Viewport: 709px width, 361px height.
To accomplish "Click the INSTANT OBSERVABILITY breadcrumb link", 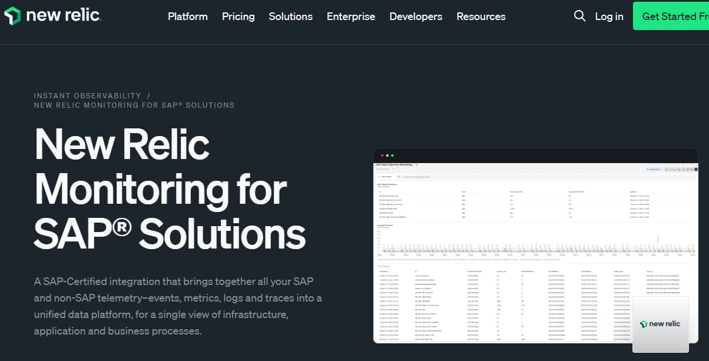I will click(x=86, y=95).
